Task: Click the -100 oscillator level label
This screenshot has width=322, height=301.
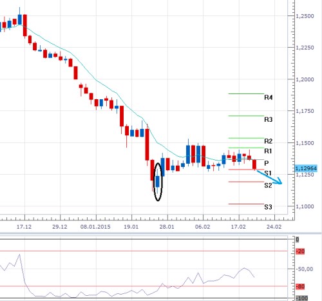Action: 302,298
